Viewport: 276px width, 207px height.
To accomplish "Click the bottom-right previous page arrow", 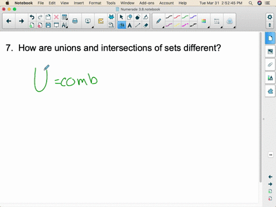I will [270, 177].
